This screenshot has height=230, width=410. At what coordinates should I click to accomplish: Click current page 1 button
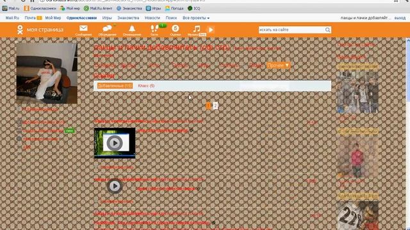coord(208,105)
